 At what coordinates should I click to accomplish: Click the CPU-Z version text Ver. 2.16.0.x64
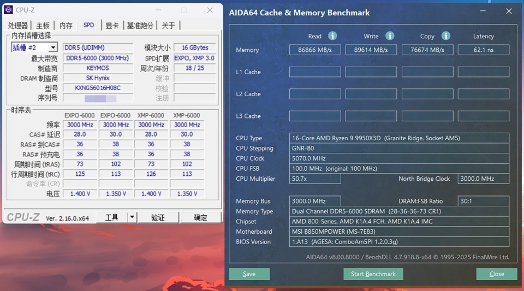pyautogui.click(x=67, y=218)
